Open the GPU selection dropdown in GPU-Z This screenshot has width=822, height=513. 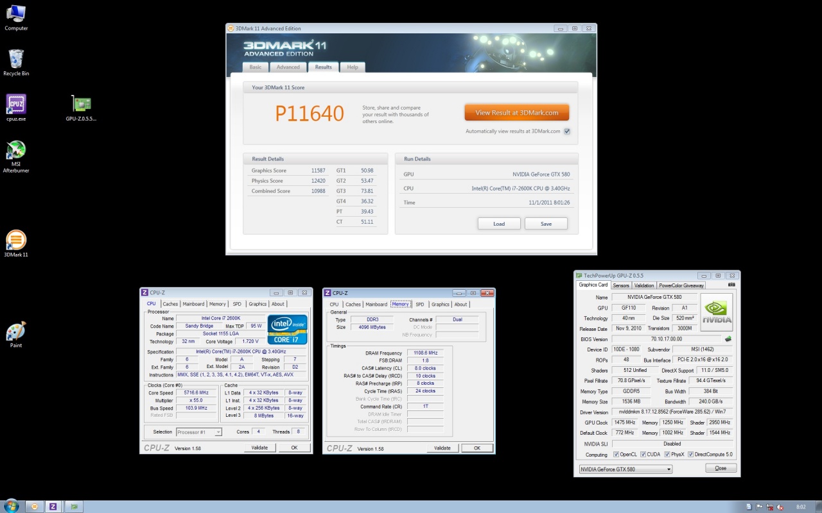[625, 469]
